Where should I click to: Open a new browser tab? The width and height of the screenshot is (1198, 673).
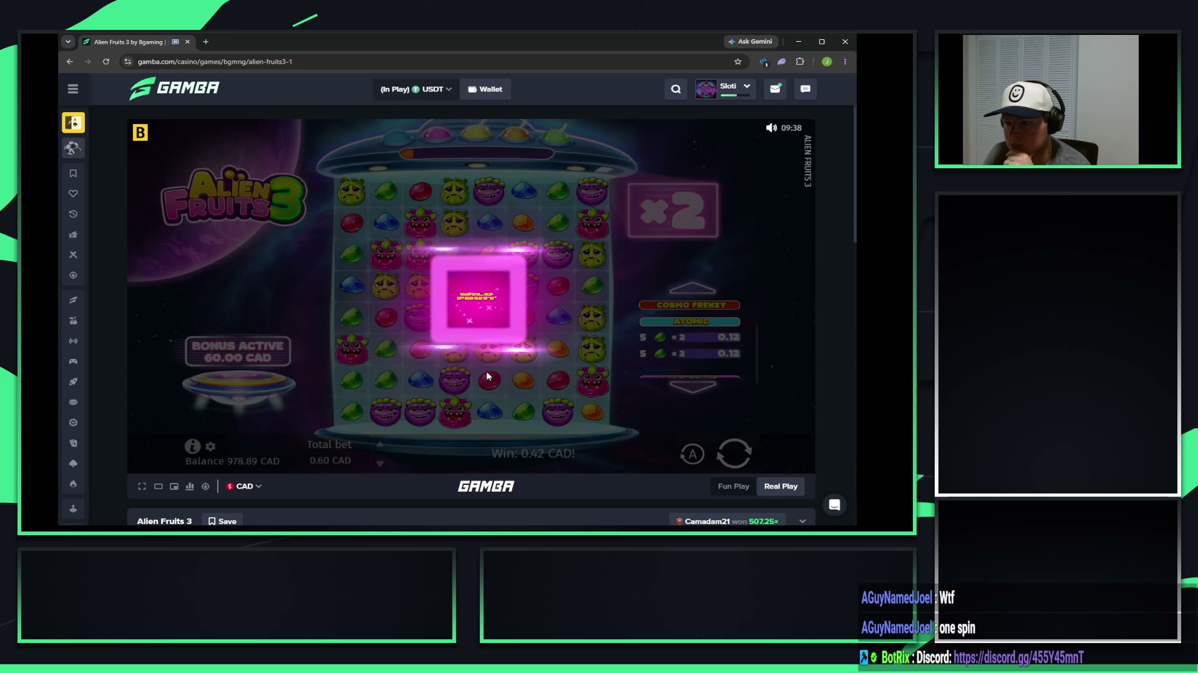205,42
